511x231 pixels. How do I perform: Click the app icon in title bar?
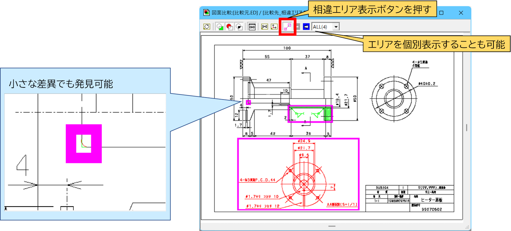pyautogui.click(x=207, y=13)
